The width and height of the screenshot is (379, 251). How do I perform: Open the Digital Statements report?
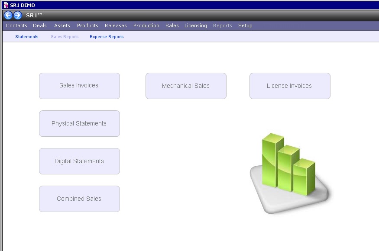tap(79, 161)
